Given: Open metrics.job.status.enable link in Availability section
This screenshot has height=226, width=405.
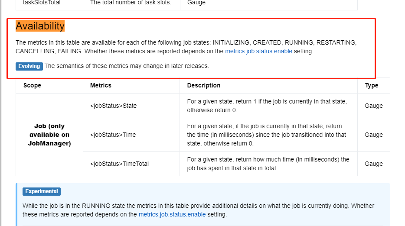Looking at the screenshot, I should 258,51.
